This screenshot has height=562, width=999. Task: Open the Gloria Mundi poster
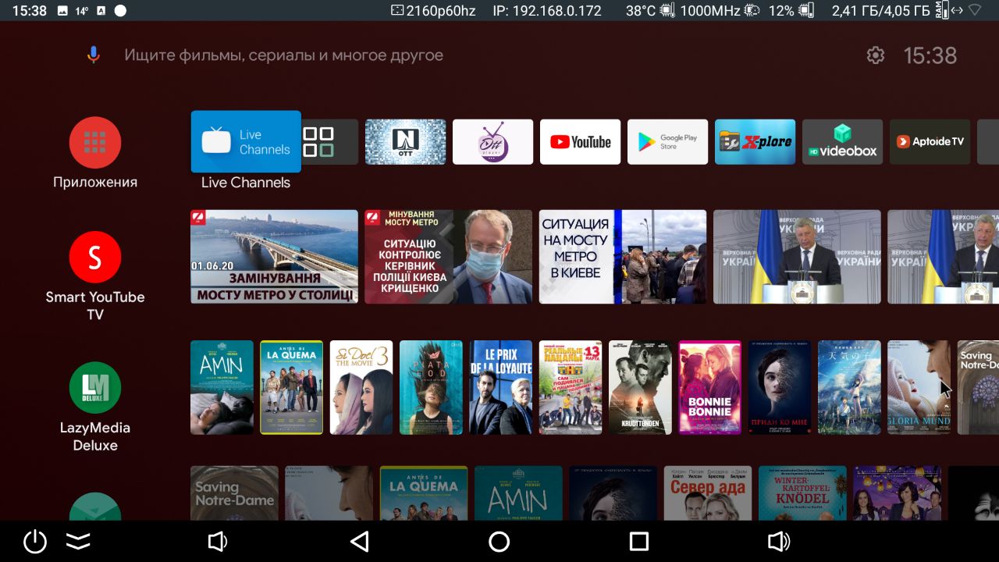(x=919, y=387)
